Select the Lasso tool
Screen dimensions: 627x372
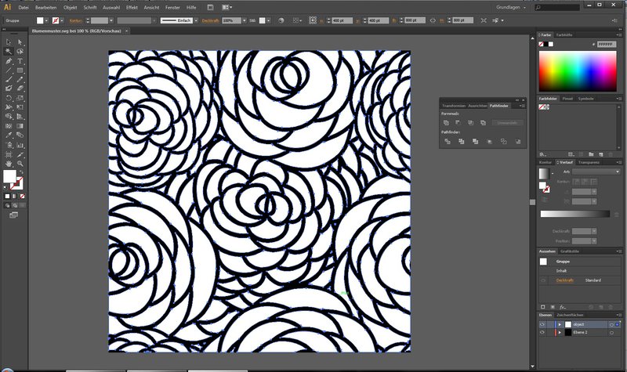click(x=20, y=52)
